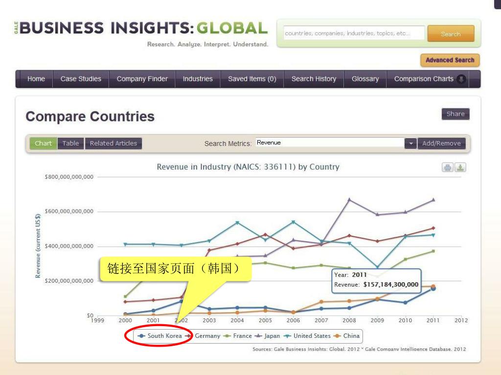The image size is (501, 375).
Task: Click the $800,000,000,000 axis label
Action: tap(69, 177)
